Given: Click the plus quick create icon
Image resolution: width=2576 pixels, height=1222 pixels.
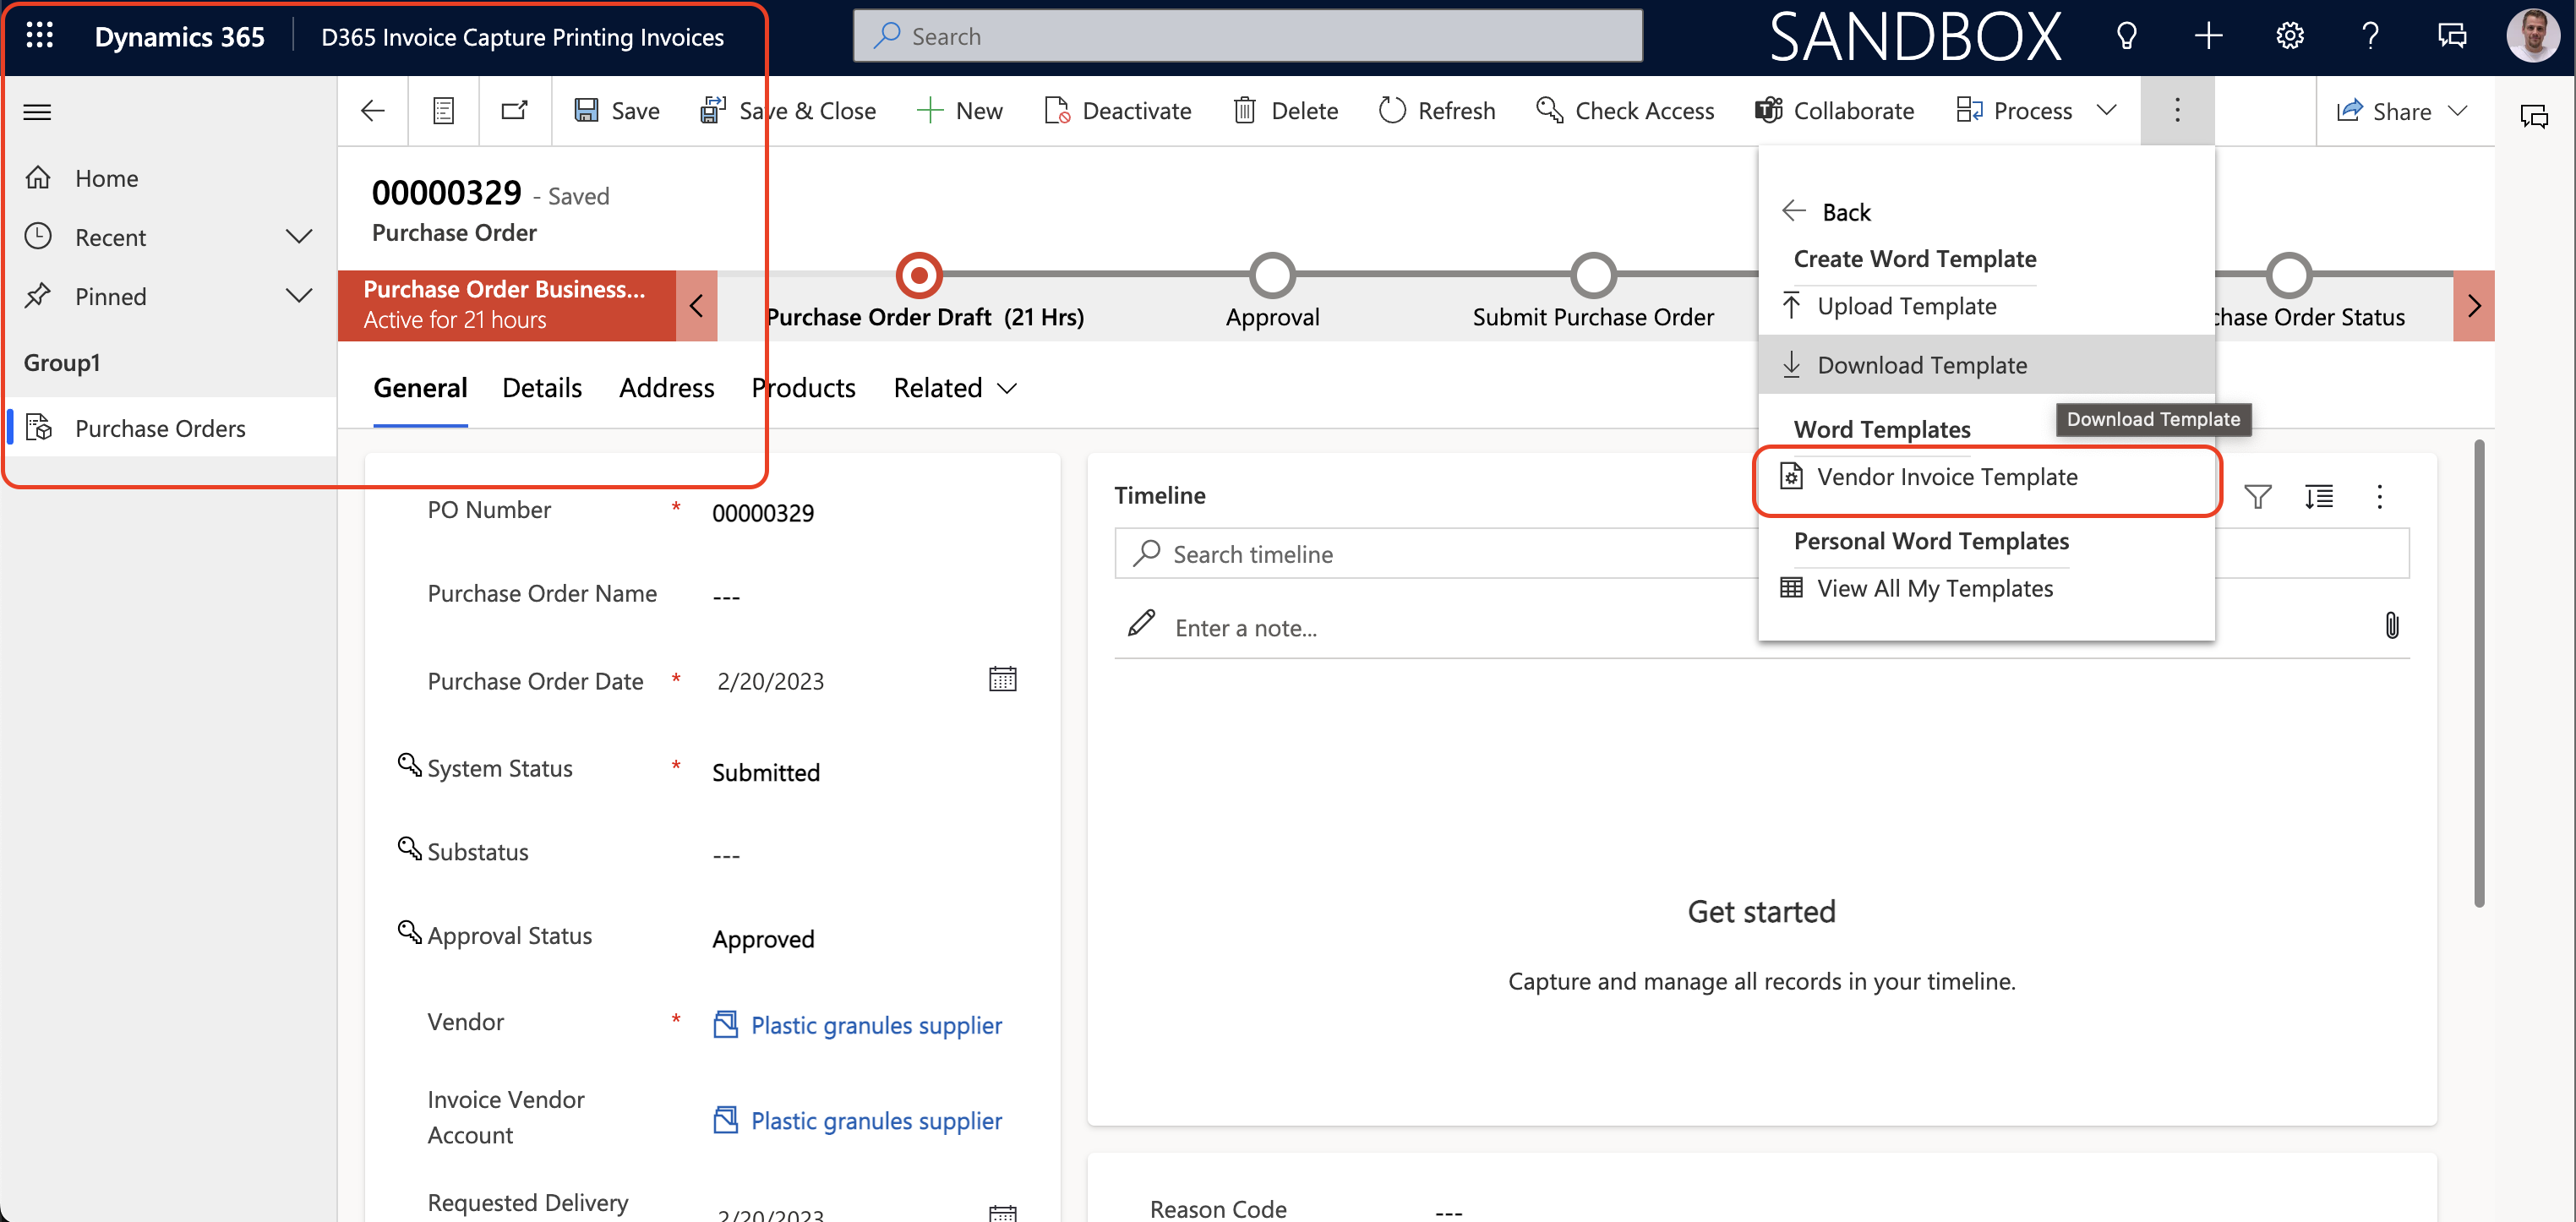Looking at the screenshot, I should click(2208, 36).
